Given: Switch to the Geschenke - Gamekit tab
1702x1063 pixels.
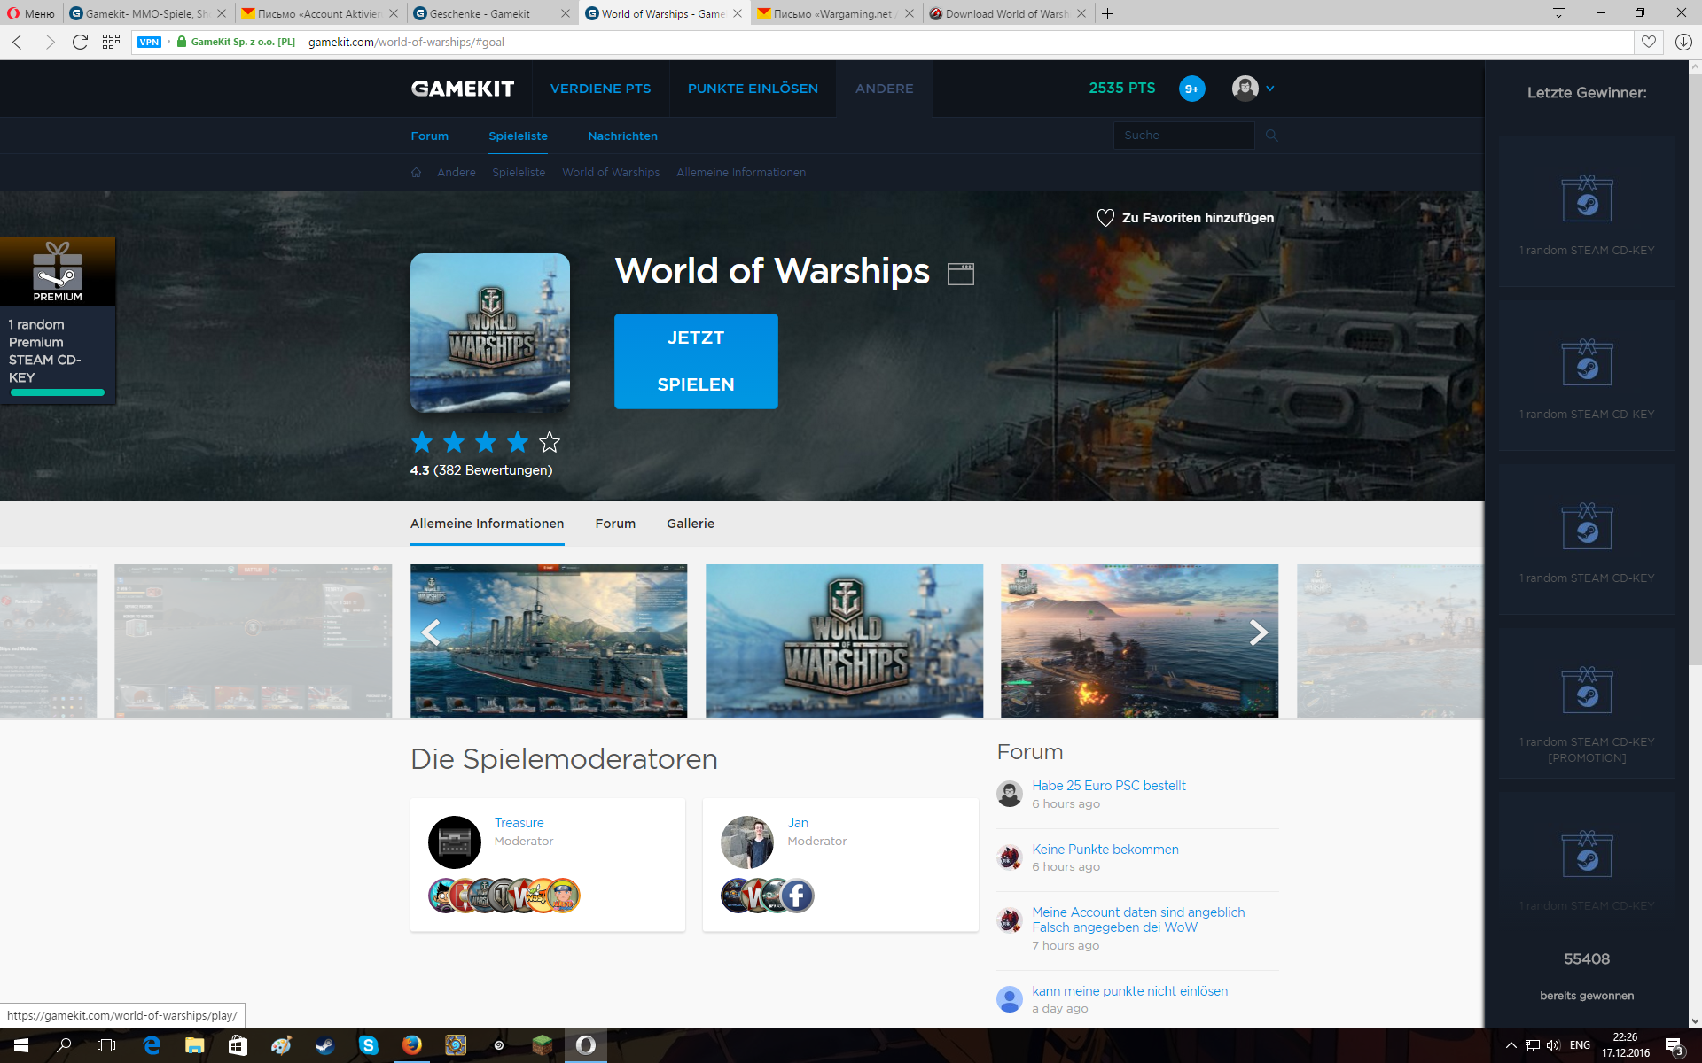Looking at the screenshot, I should (492, 13).
